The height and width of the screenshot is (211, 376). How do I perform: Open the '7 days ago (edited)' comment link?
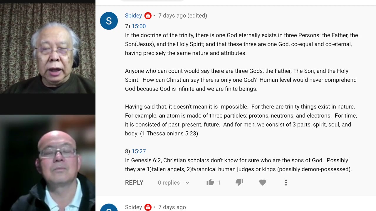click(183, 16)
